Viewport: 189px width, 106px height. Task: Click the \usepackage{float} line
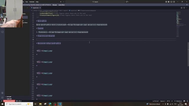tap(63, 14)
